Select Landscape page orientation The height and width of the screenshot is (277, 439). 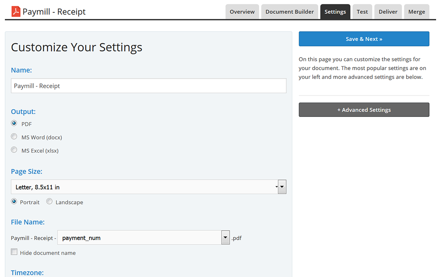point(49,202)
